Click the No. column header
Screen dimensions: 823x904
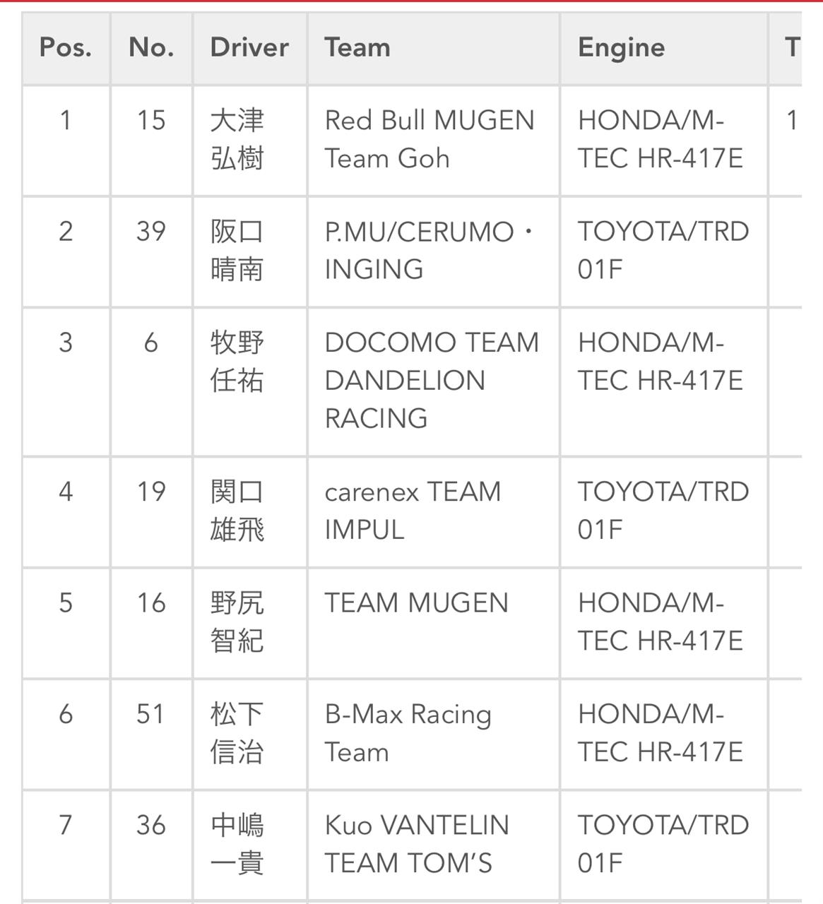coord(151,48)
